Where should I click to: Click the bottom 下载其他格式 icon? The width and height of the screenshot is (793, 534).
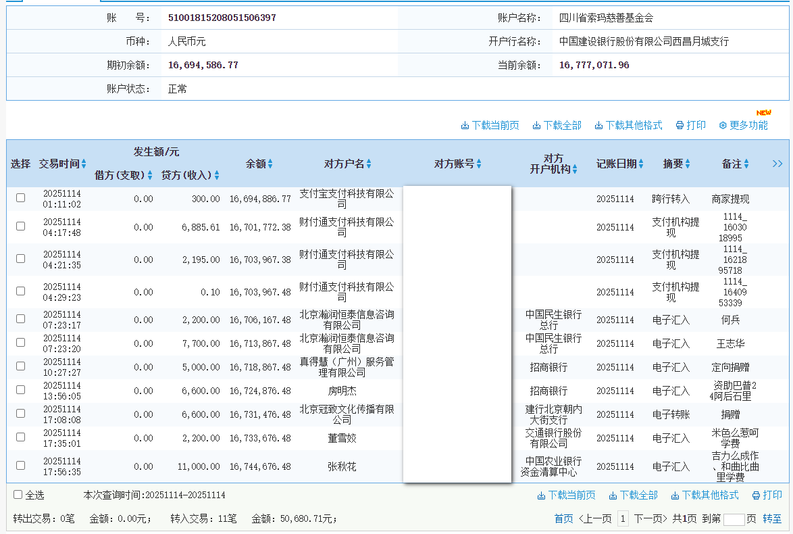point(675,496)
